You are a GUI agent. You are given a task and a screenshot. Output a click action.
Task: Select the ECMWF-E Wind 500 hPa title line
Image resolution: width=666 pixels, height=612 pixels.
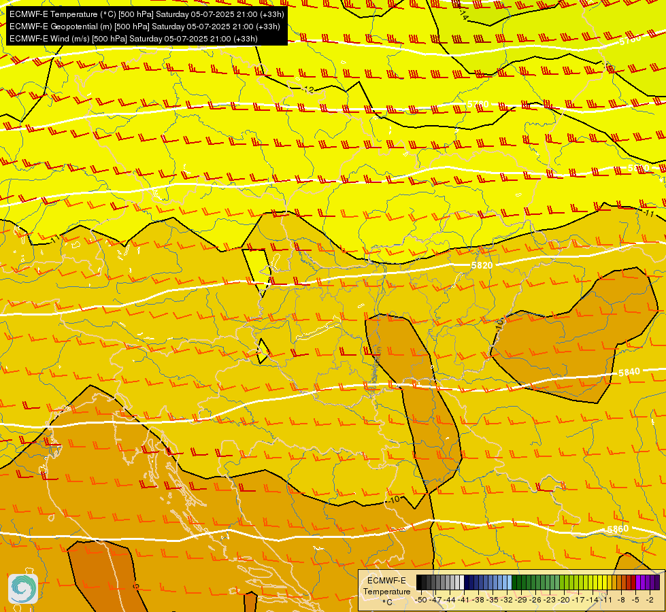coord(133,39)
